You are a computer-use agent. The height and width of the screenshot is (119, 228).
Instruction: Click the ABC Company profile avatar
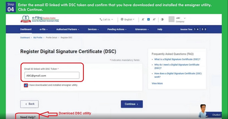(x=171, y=19)
